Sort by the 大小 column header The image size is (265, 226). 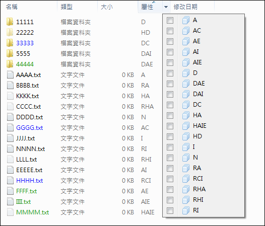click(107, 7)
